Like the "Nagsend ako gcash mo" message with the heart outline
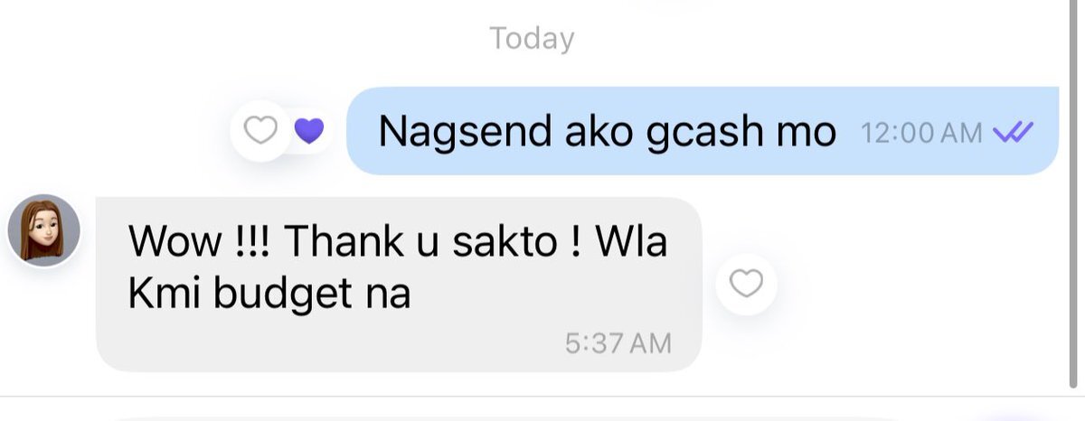1085x421 pixels. coord(261,132)
